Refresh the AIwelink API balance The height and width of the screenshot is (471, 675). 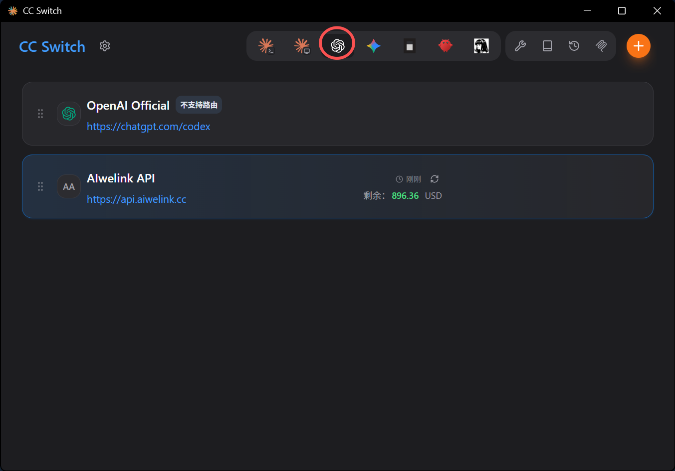tap(435, 179)
